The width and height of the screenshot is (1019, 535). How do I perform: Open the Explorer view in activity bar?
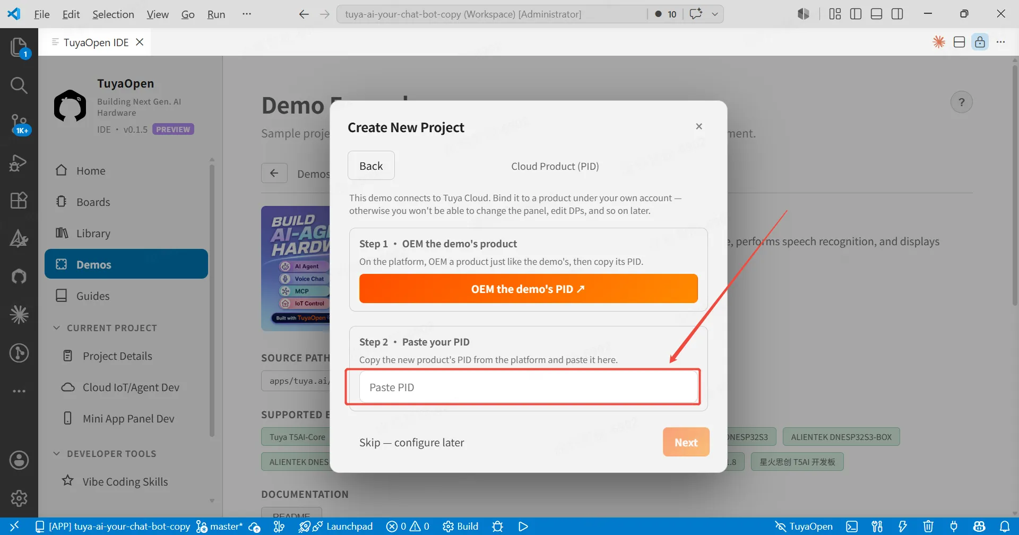pyautogui.click(x=19, y=47)
